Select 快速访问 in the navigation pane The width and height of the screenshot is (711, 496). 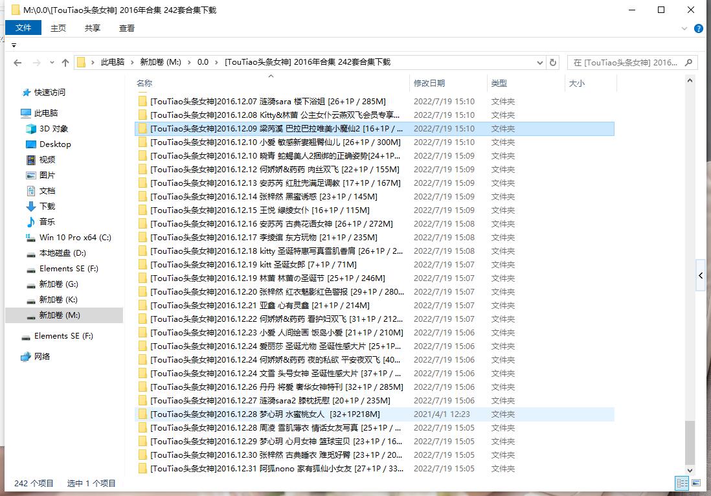[49, 92]
